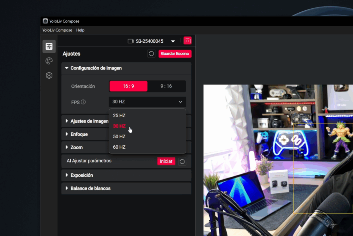Choose 60 HZ from the FPS list
353x236 pixels.
click(x=119, y=147)
